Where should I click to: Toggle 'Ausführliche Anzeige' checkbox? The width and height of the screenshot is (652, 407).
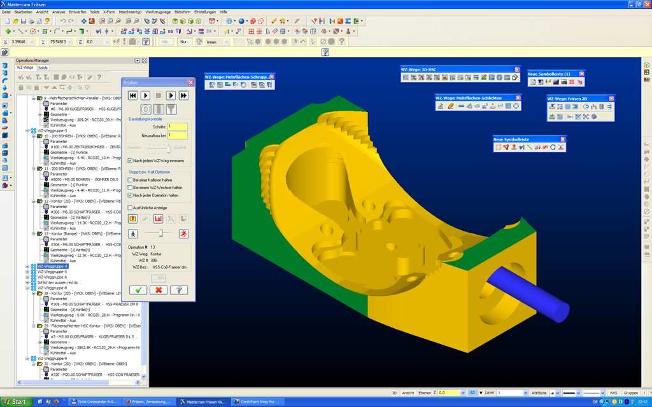[131, 207]
